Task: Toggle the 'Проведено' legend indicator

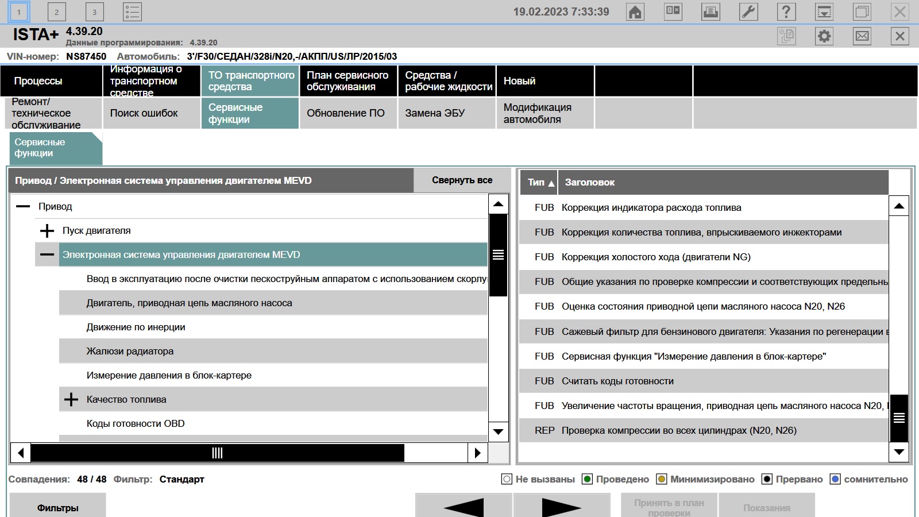Action: [587, 479]
